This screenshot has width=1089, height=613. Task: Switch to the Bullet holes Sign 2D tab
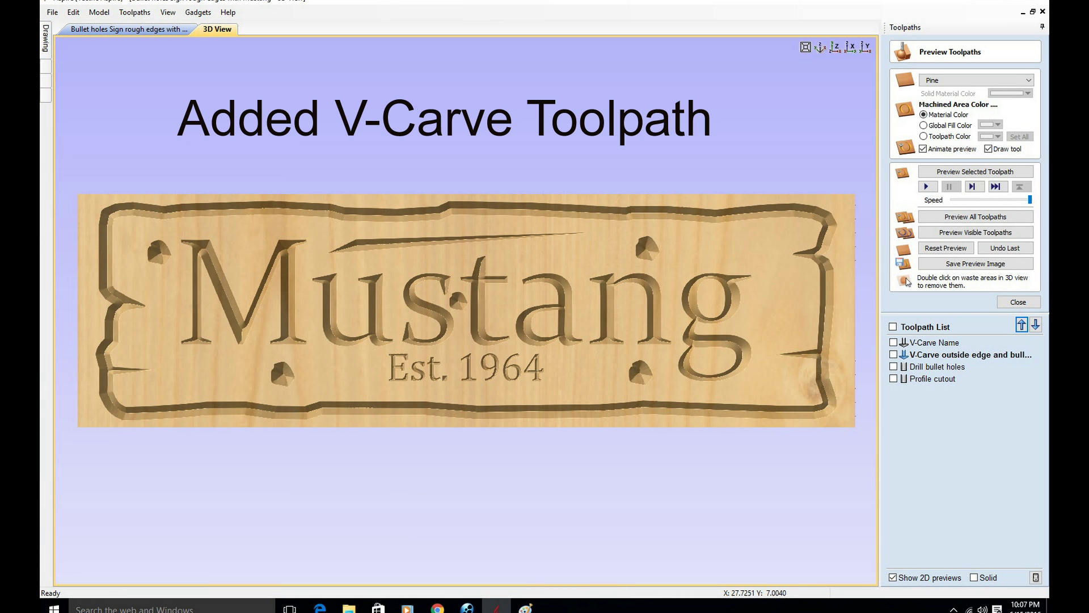click(129, 30)
